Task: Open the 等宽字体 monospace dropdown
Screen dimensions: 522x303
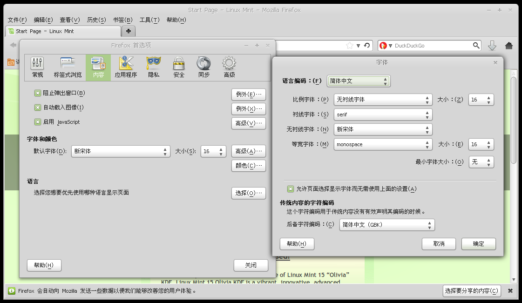Action: [x=383, y=144]
